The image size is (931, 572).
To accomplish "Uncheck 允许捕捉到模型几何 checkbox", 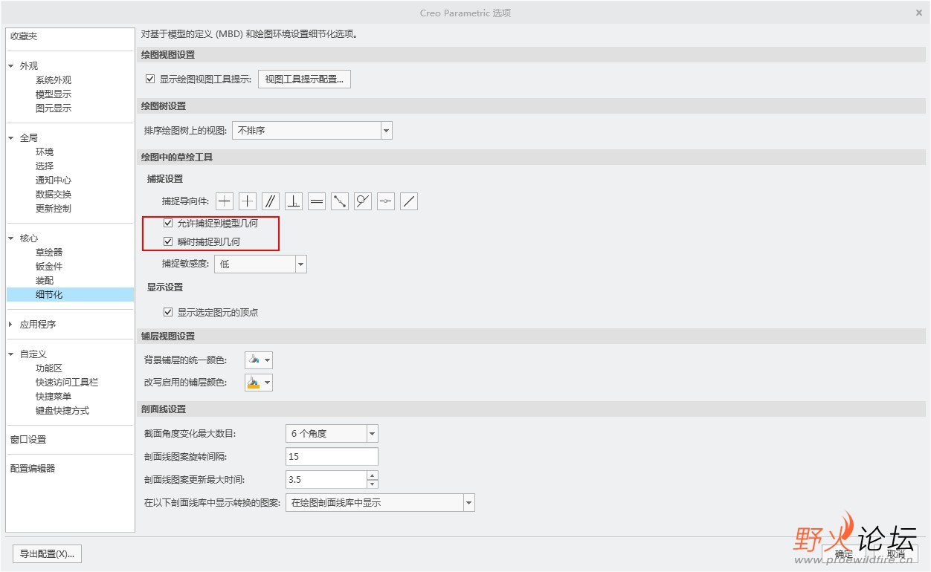I will pos(168,223).
